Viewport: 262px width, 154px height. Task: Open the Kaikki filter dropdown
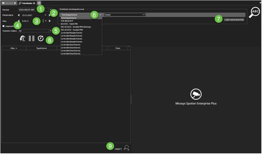click(144, 15)
